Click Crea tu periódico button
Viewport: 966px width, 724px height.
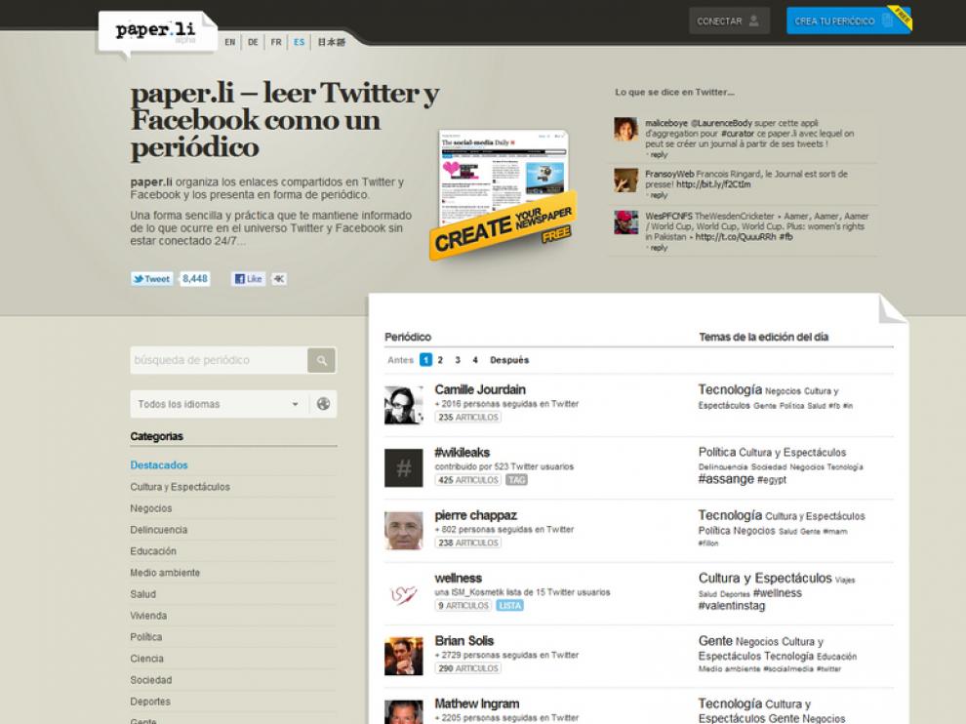pyautogui.click(x=848, y=20)
